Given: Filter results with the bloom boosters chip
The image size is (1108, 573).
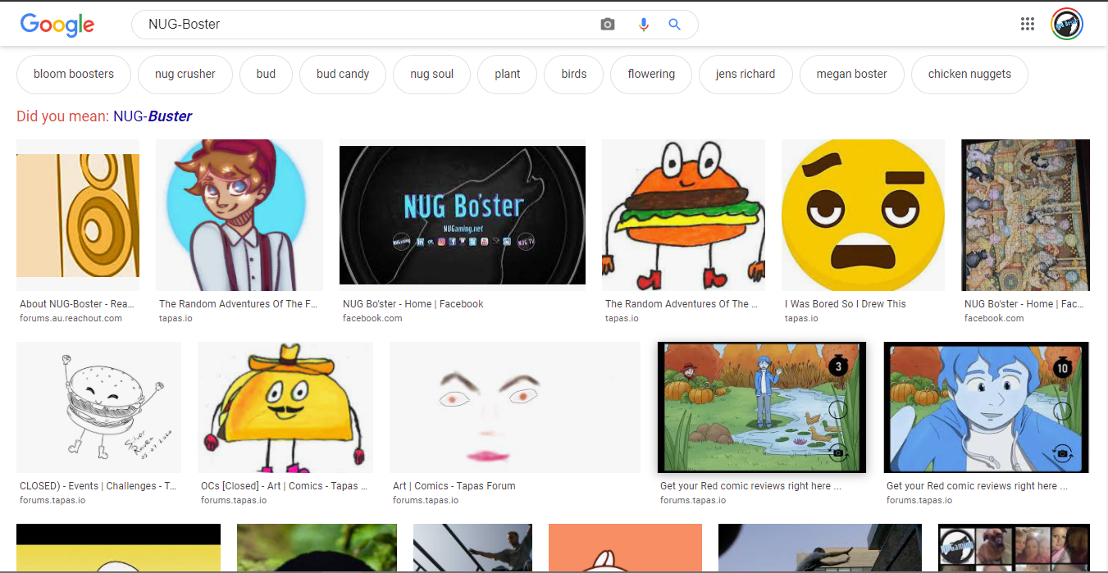Looking at the screenshot, I should pyautogui.click(x=74, y=74).
